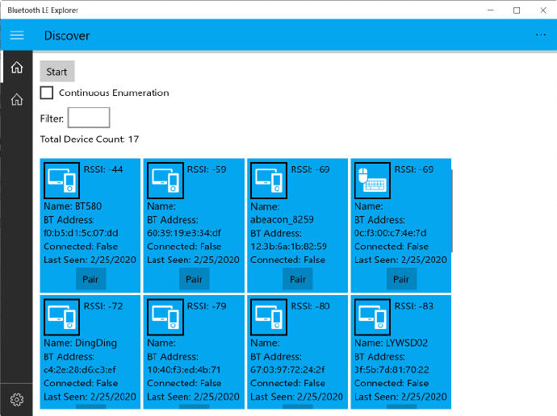The image size is (557, 416).
Task: Click the Discover page title
Action: [x=67, y=35]
